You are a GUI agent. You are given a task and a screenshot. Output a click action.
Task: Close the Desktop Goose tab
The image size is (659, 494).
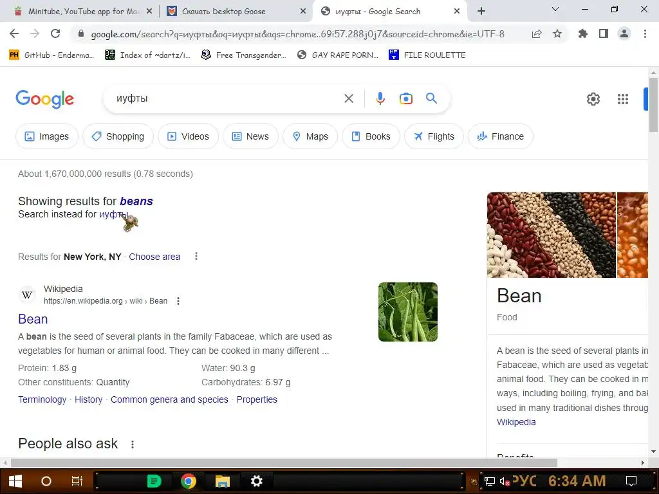303,12
